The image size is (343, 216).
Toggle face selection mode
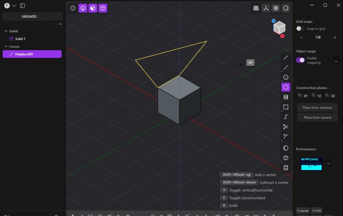(x=93, y=8)
